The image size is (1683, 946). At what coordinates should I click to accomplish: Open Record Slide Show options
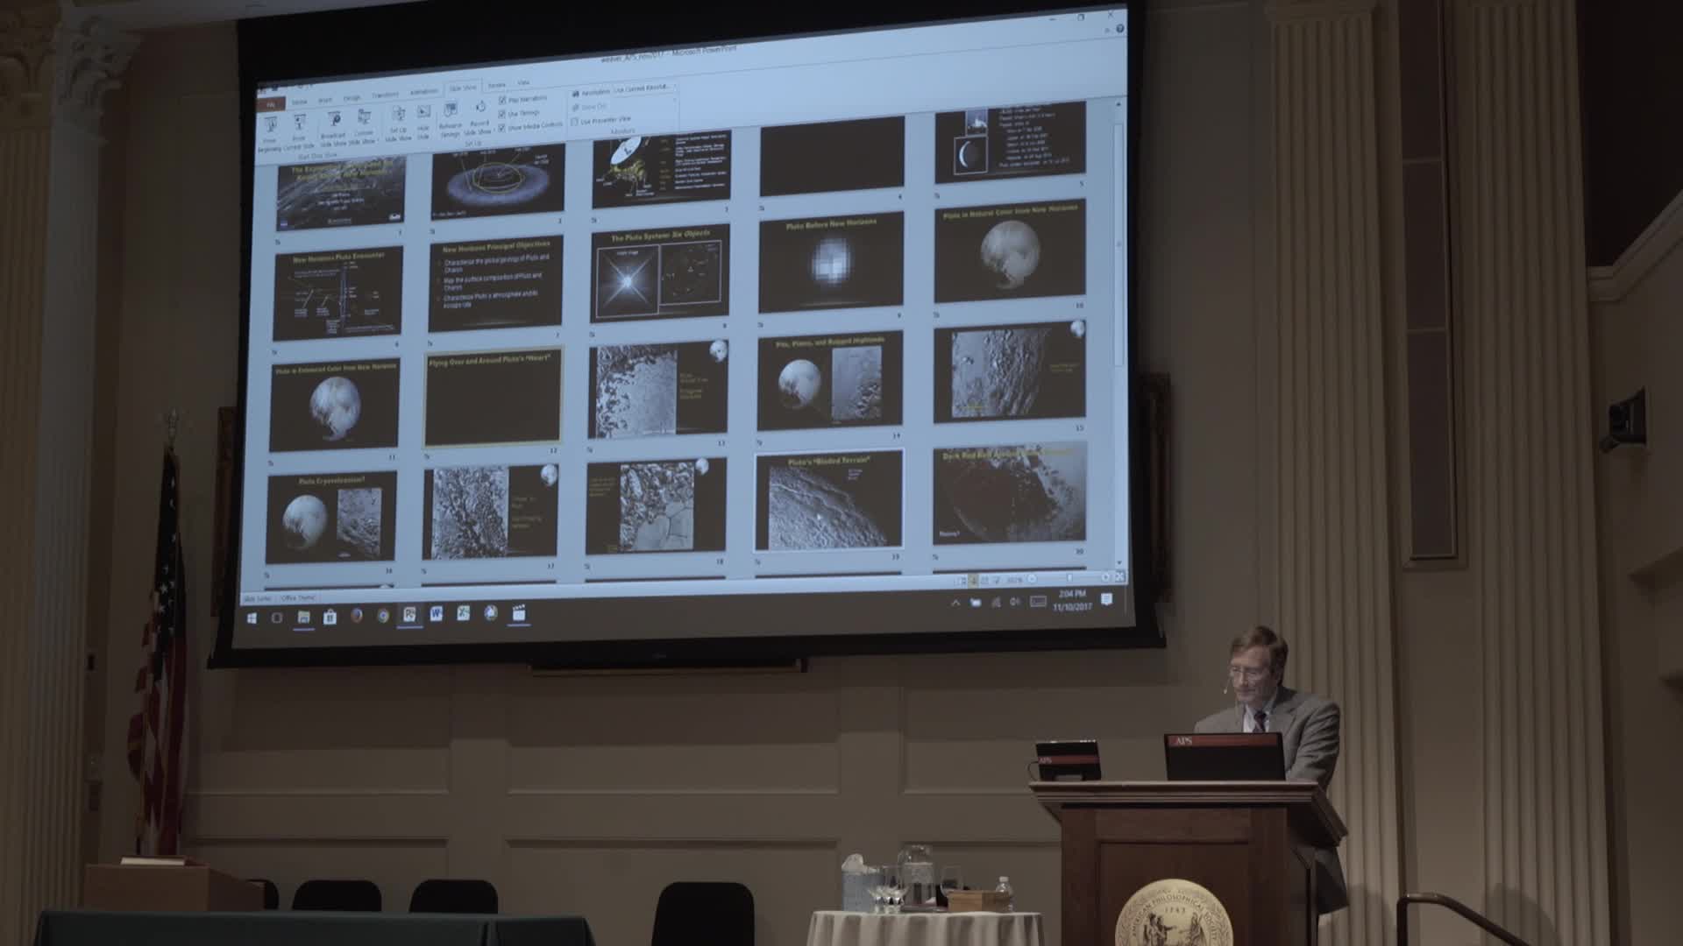click(479, 119)
